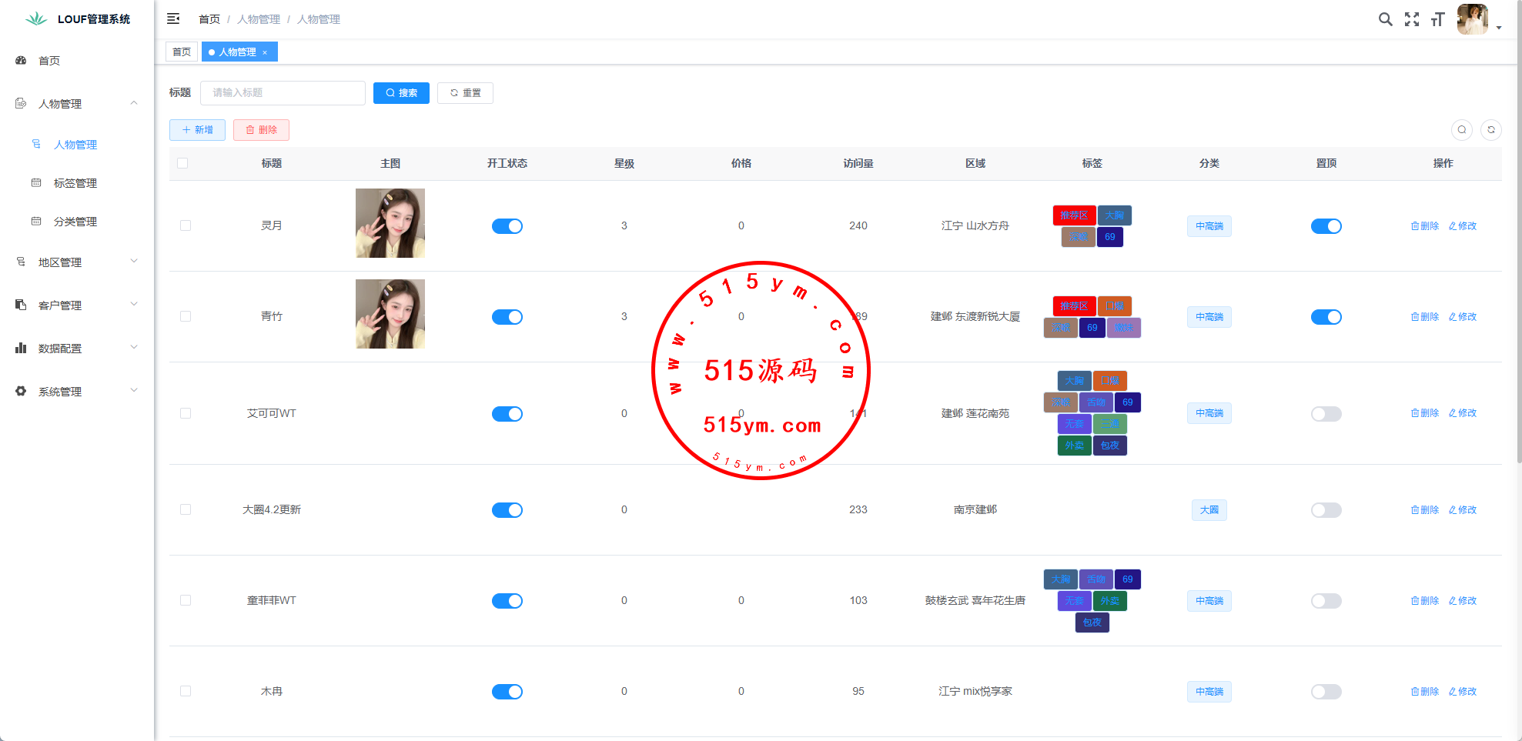Viewport: 1522px width, 741px height.
Task: Check the checkbox for 青竹 row
Action: pyautogui.click(x=186, y=316)
